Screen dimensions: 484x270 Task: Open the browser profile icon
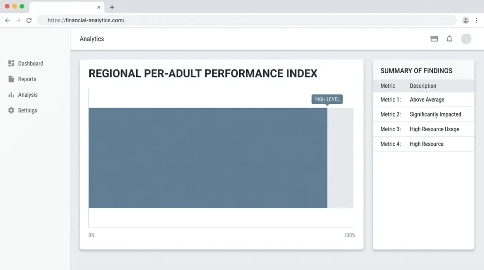466,20
